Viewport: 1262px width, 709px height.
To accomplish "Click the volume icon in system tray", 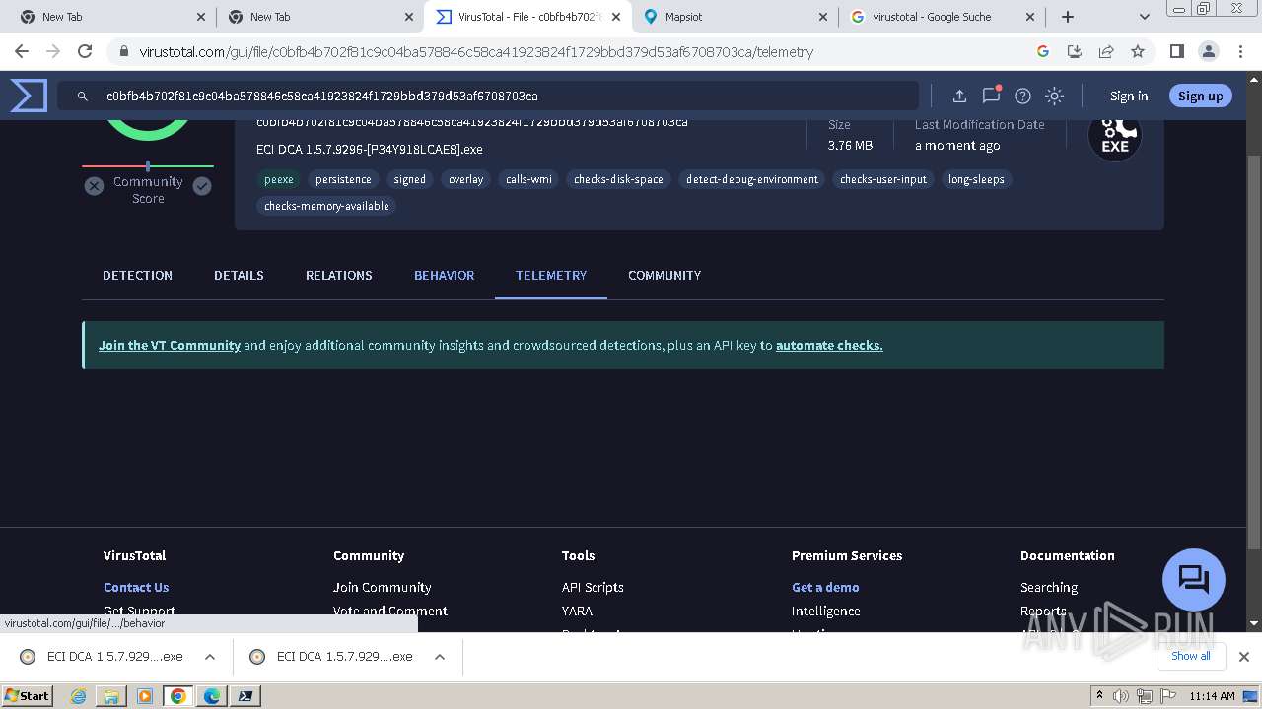I will pyautogui.click(x=1121, y=696).
